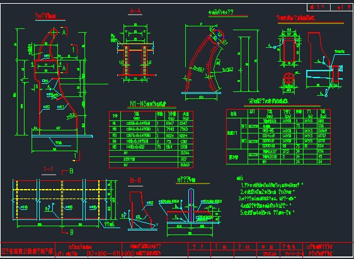Screen dimensions: 354x259
Task: Select the 1-1 section title
Action: click(49, 170)
